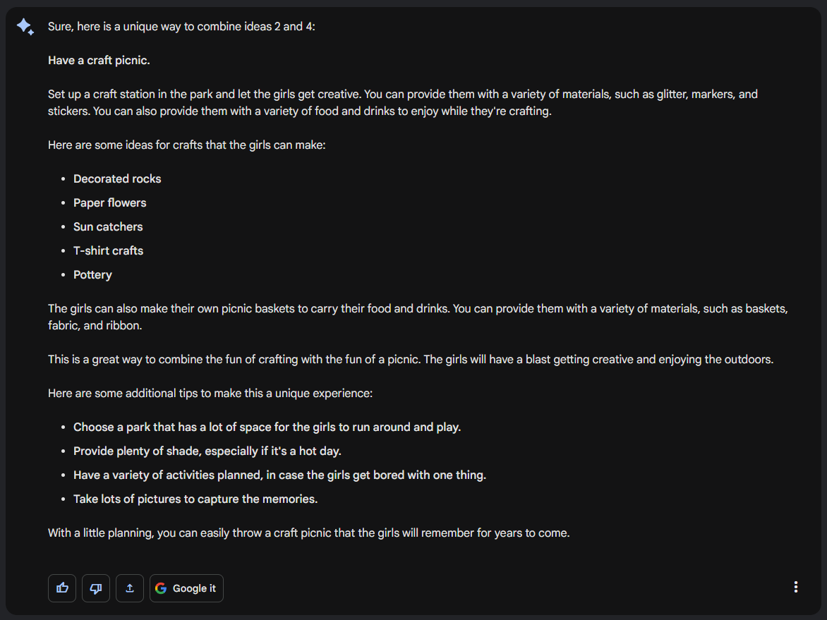Click the 'Sun catchers' list entry
The width and height of the screenshot is (827, 620).
[x=108, y=227]
